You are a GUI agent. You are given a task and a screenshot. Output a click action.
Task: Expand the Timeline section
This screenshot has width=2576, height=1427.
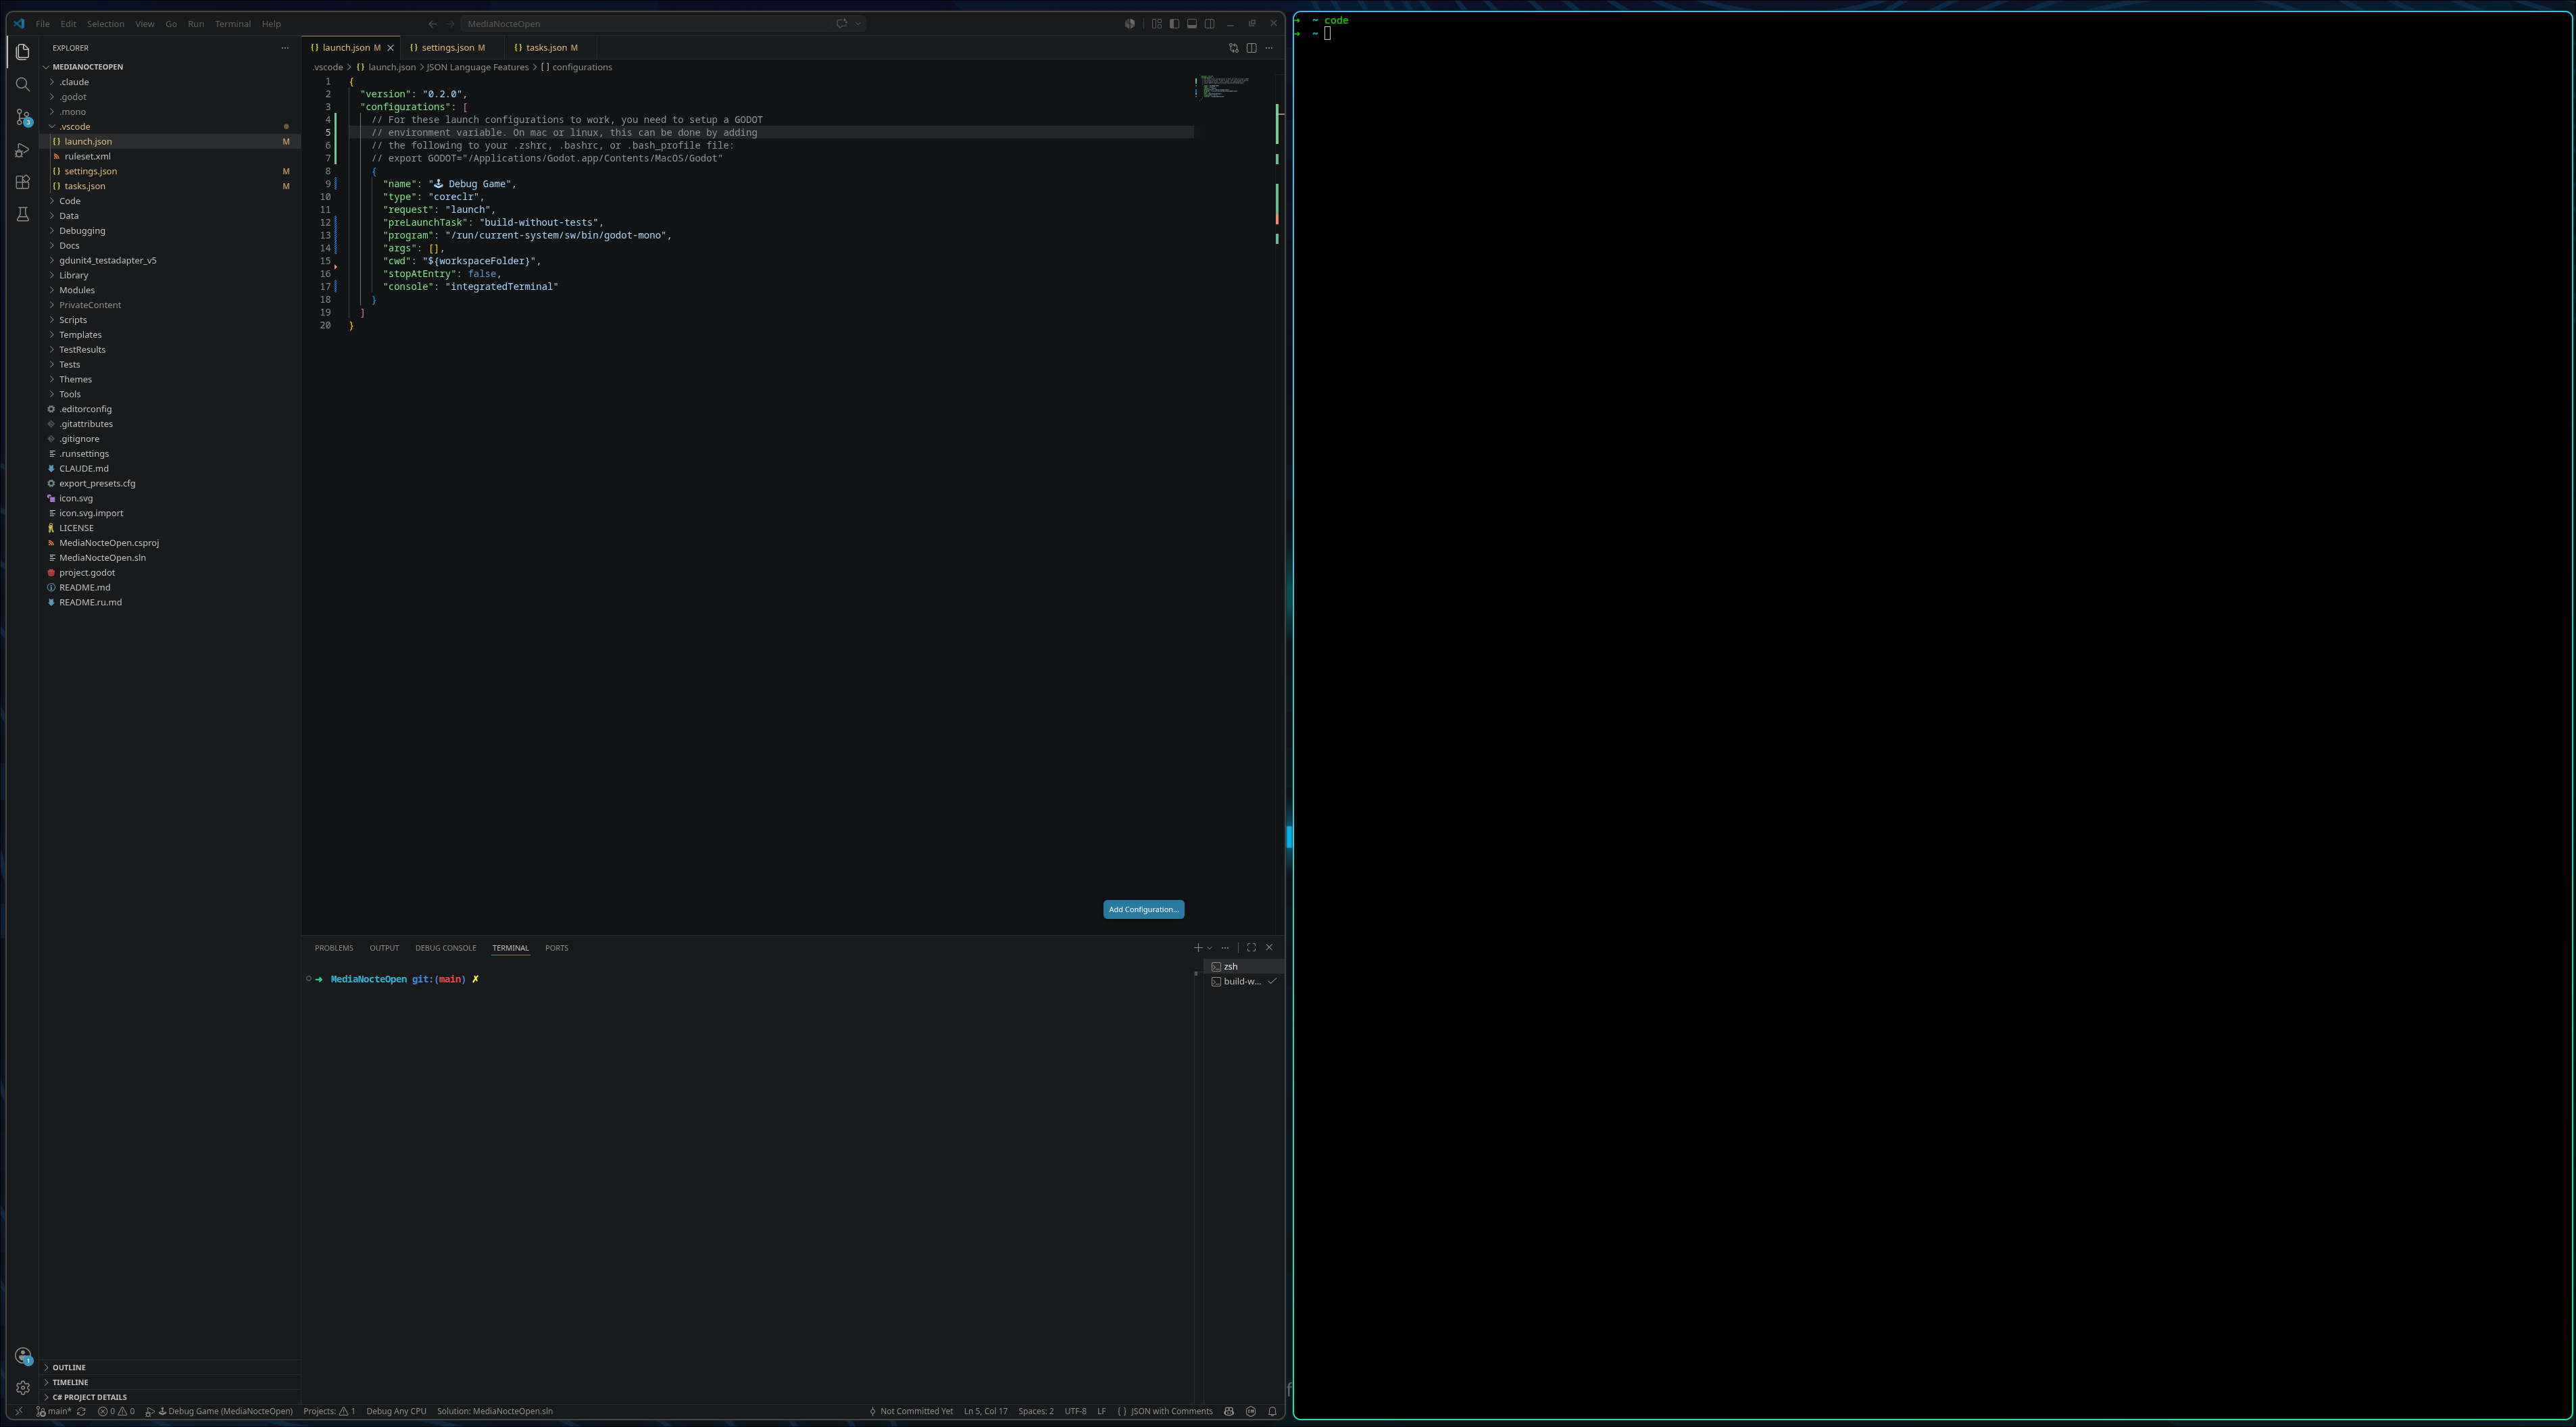point(170,1383)
